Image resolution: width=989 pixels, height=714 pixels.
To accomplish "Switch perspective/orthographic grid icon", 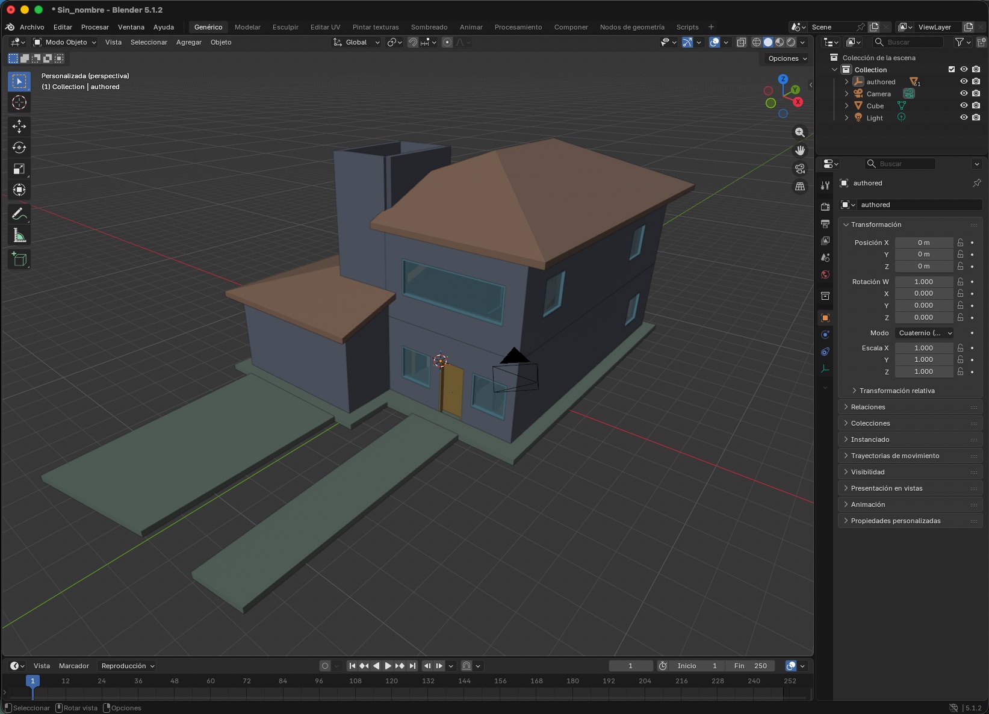I will pos(800,187).
